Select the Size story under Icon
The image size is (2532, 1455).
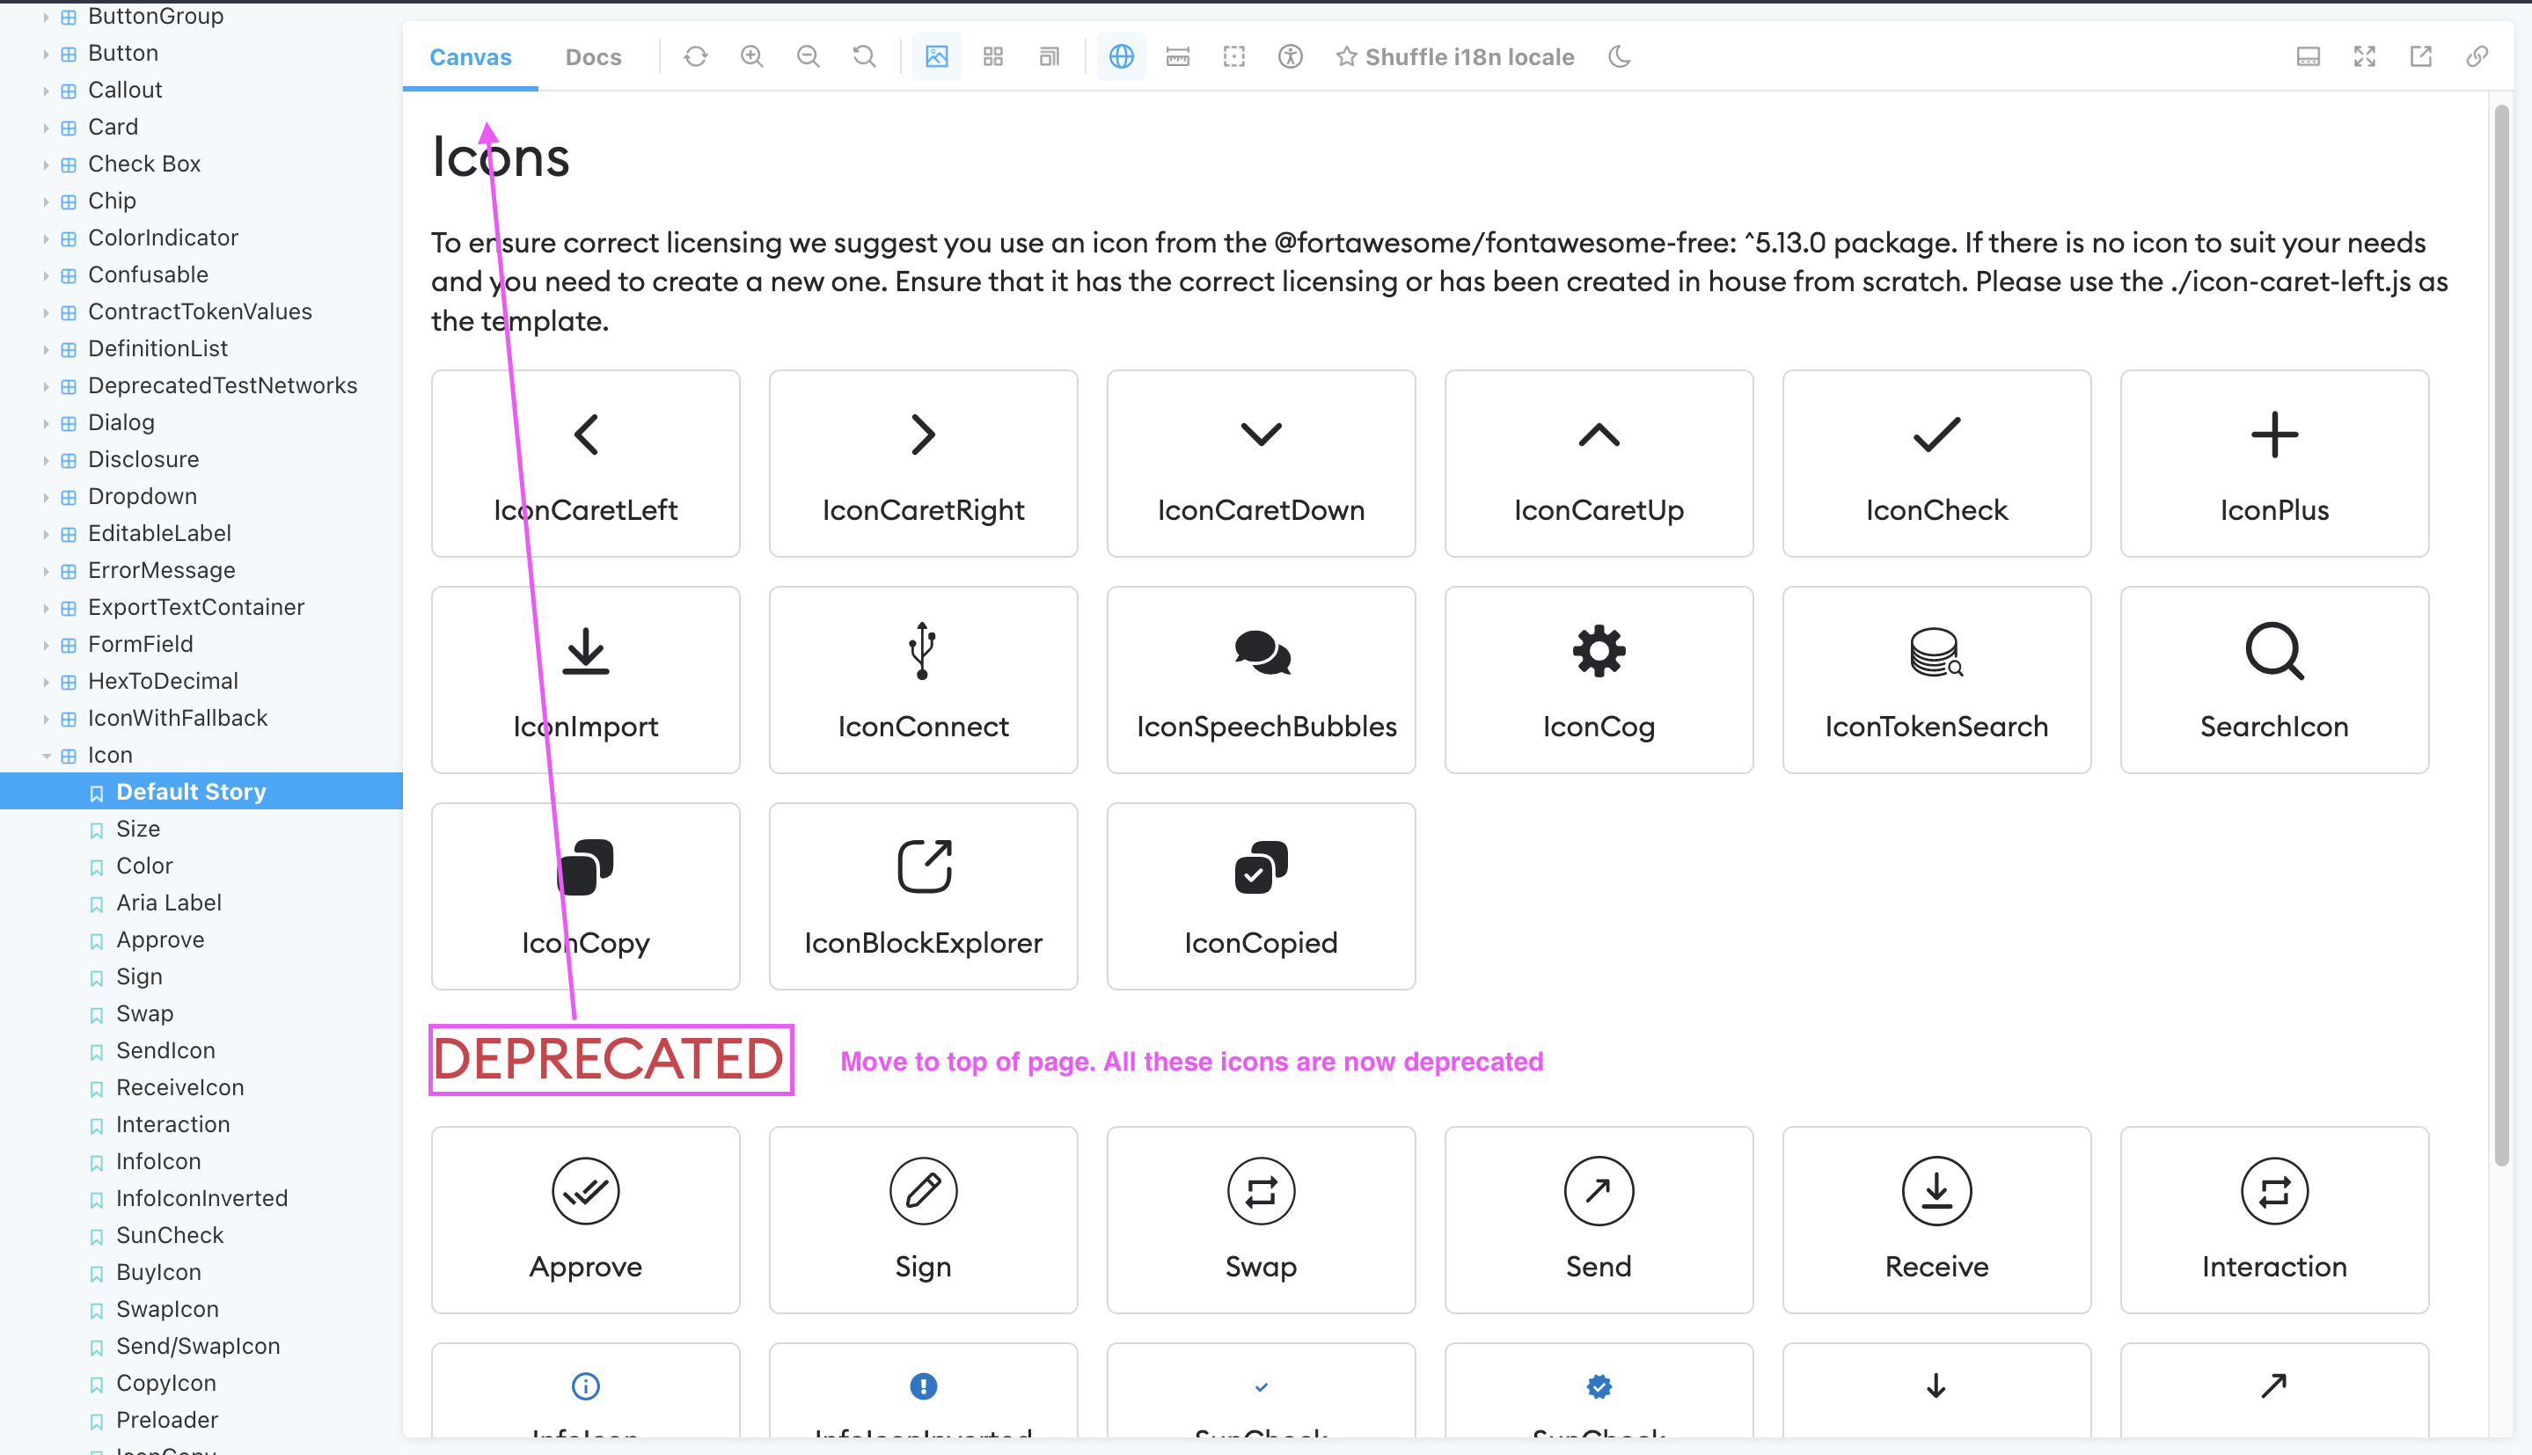click(x=138, y=828)
